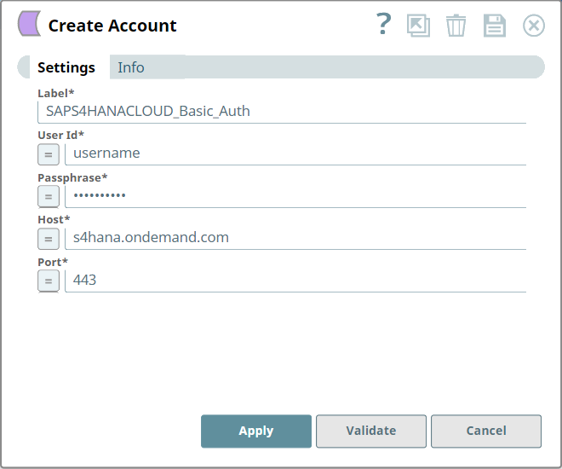This screenshot has width=562, height=469.
Task: Open help via the question mark icon
Action: click(383, 24)
